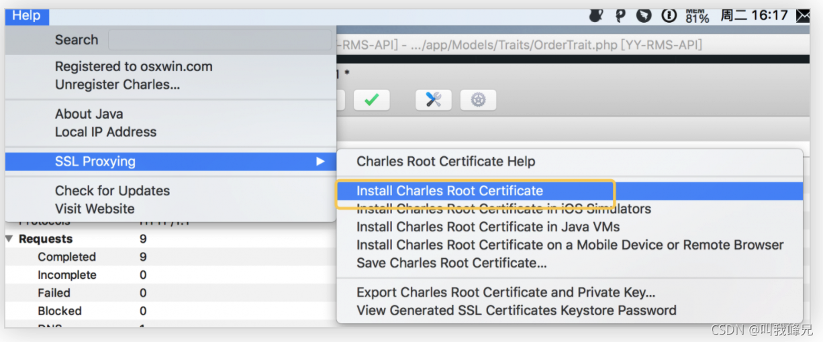Click the 1Password menu bar icon
Screen dimensions: 823x342
tap(669, 15)
